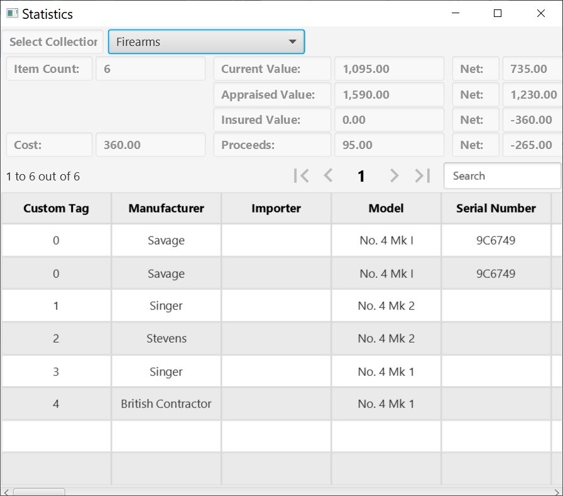Advance to the next results page
This screenshot has width=563, height=496.
point(394,176)
